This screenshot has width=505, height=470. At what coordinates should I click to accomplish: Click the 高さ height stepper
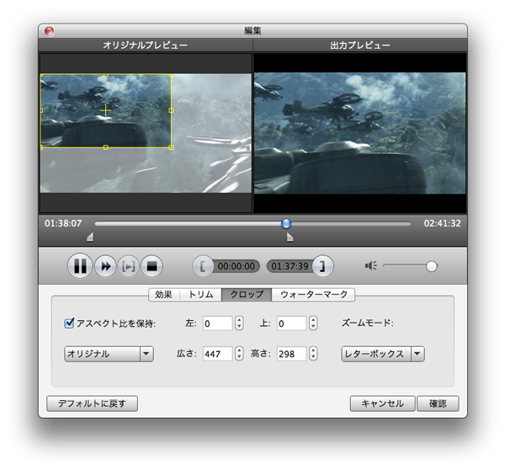point(313,353)
